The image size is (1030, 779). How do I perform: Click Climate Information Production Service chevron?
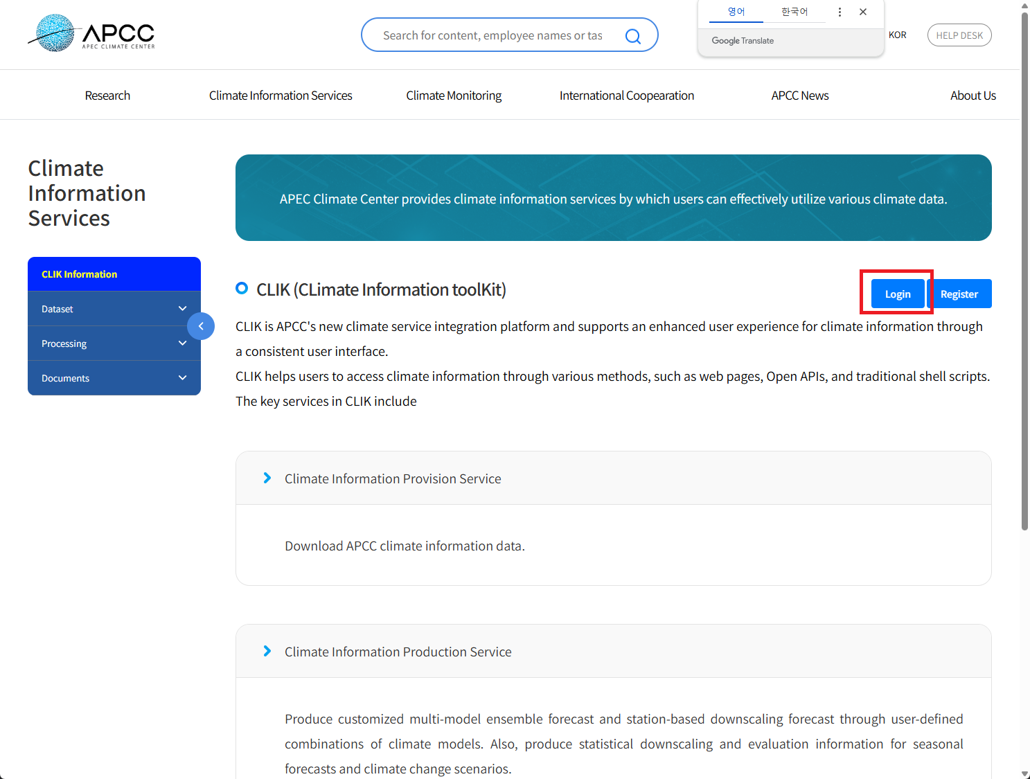[x=267, y=652]
